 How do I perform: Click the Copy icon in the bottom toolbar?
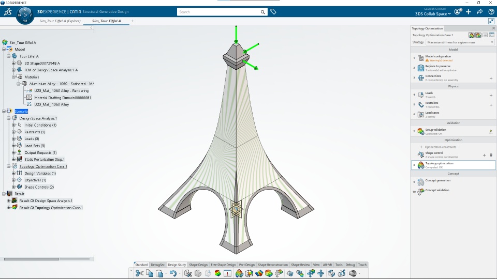pyautogui.click(x=150, y=273)
